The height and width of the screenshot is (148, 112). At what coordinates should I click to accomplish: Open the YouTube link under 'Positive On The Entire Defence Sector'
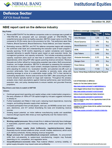coord(89,86)
